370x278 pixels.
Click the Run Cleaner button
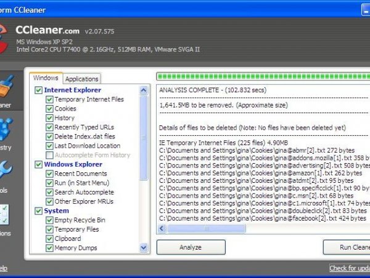pyautogui.click(x=347, y=247)
